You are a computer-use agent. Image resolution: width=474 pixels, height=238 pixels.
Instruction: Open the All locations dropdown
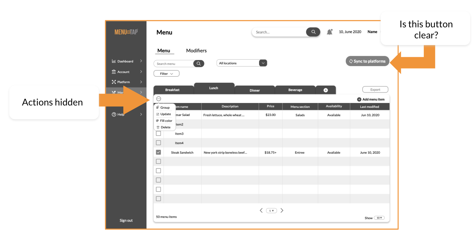pos(242,63)
